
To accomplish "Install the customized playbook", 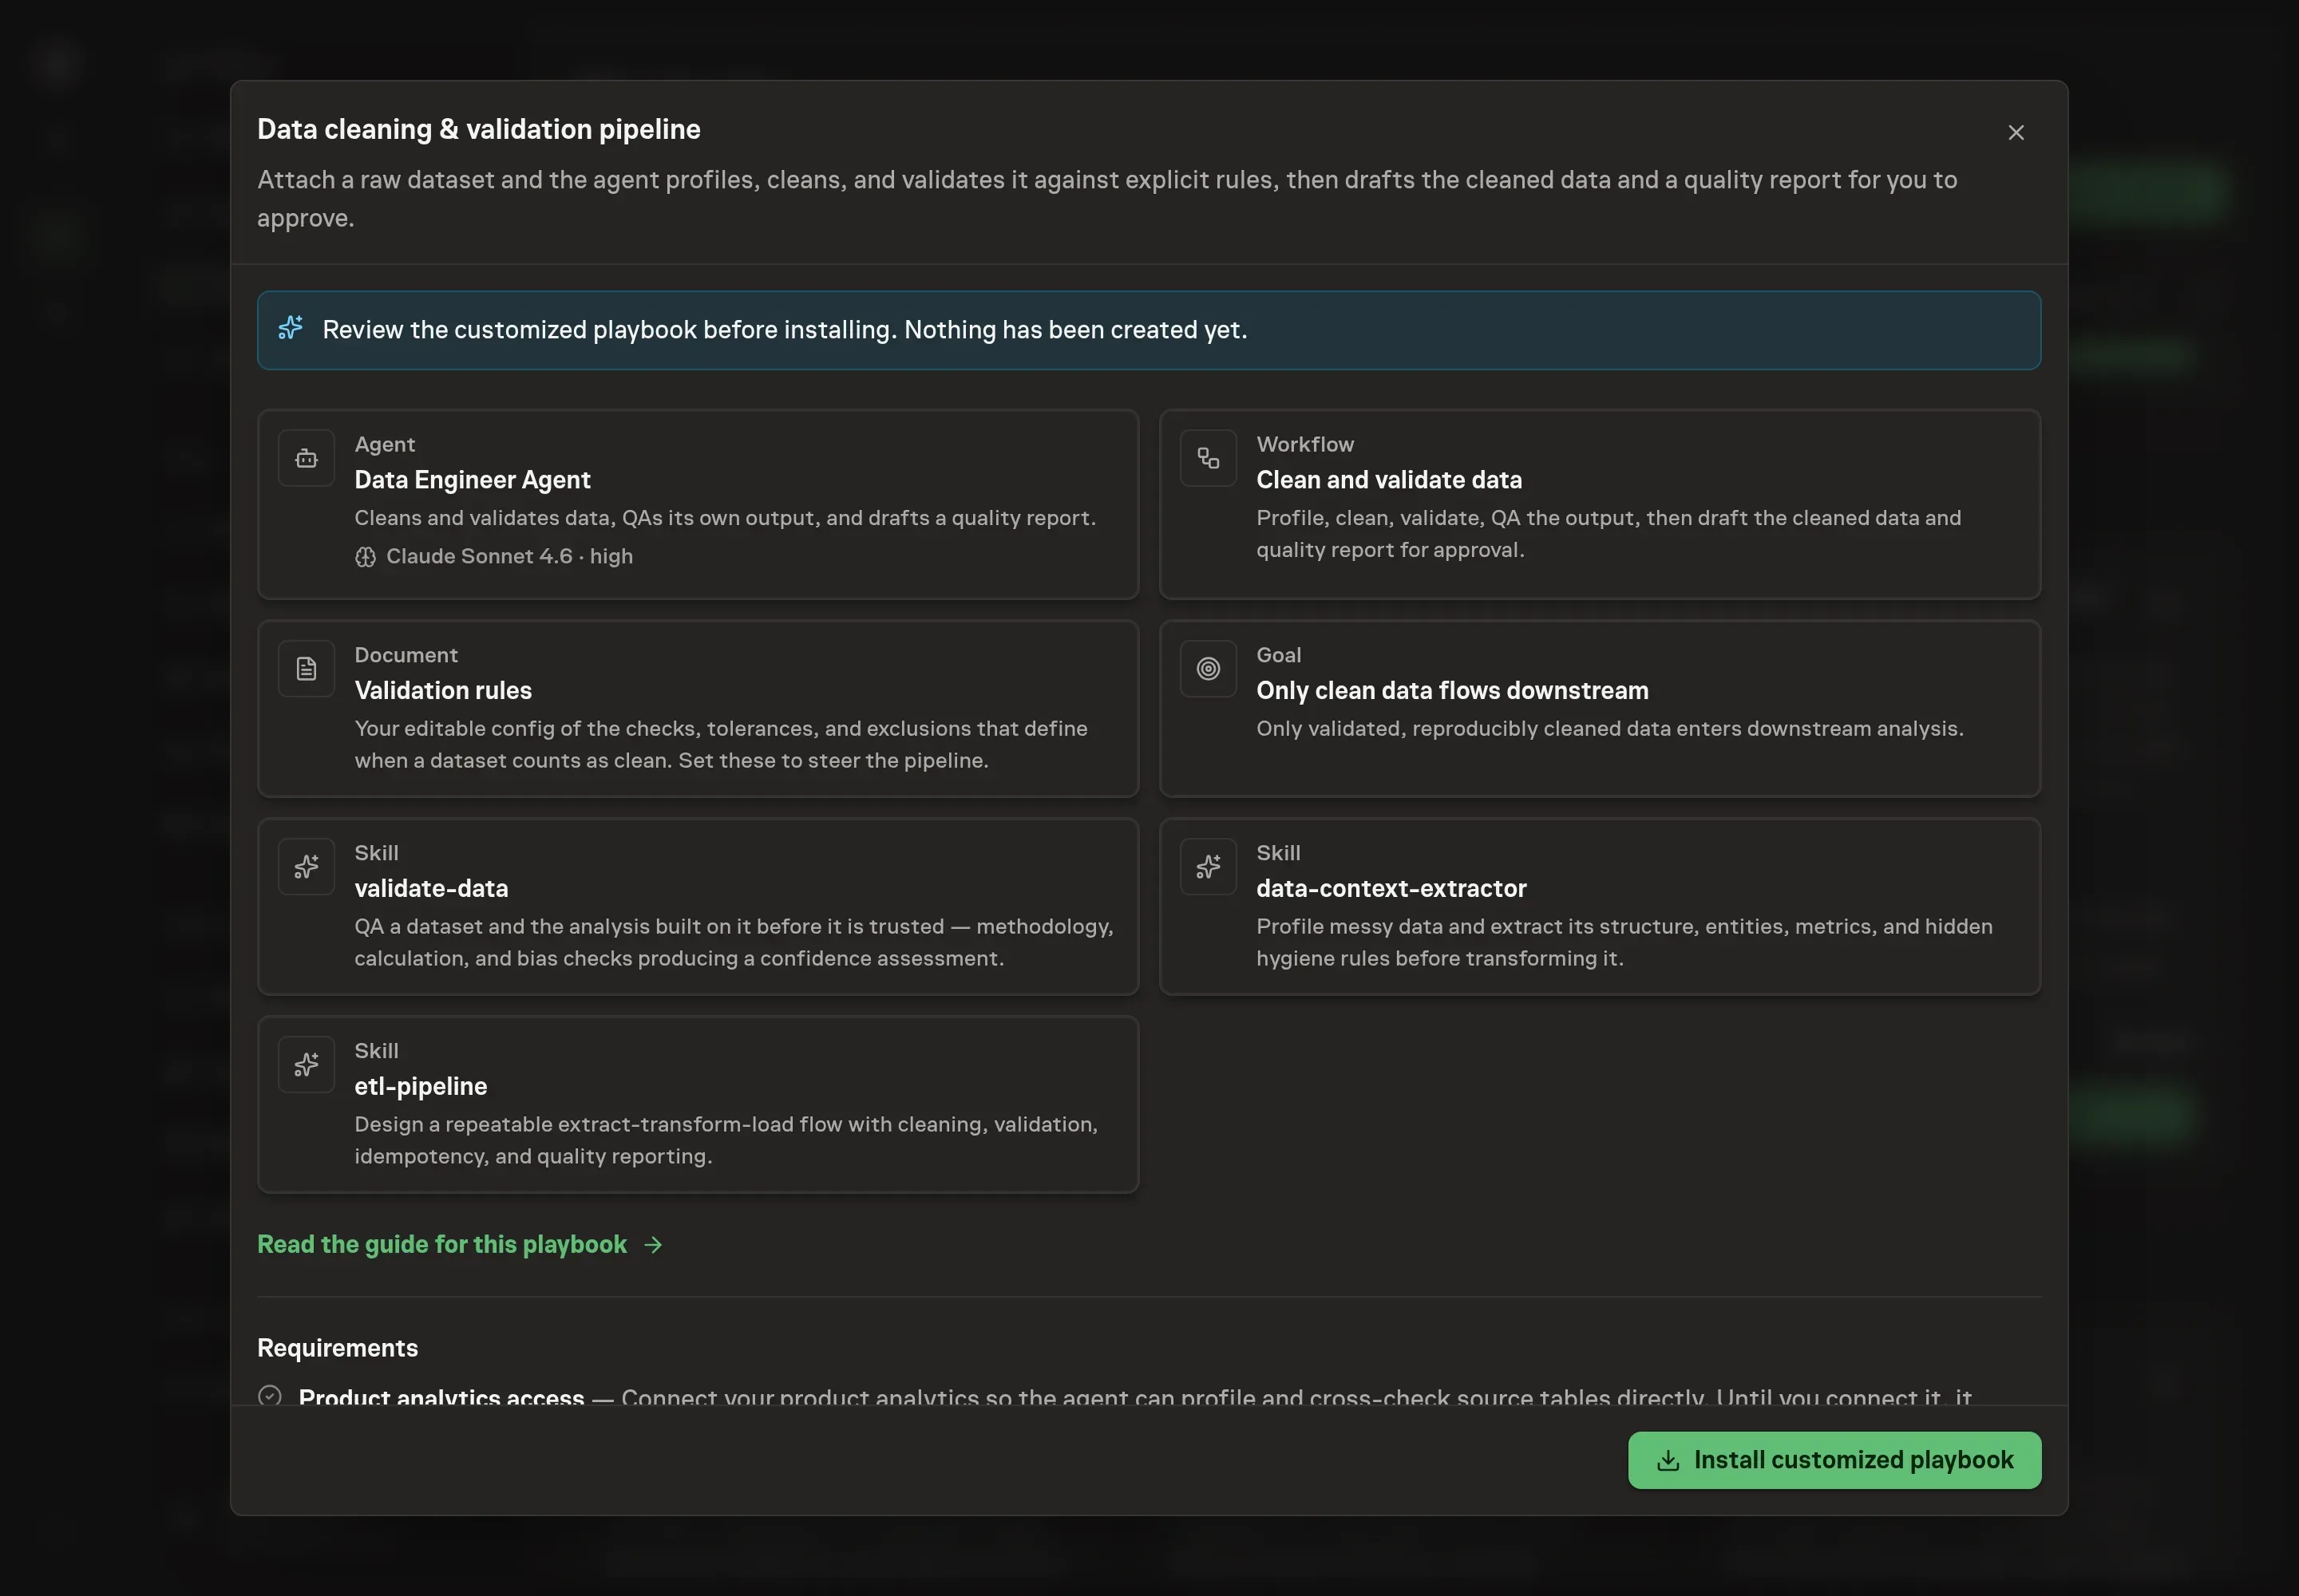I will pyautogui.click(x=1834, y=1461).
